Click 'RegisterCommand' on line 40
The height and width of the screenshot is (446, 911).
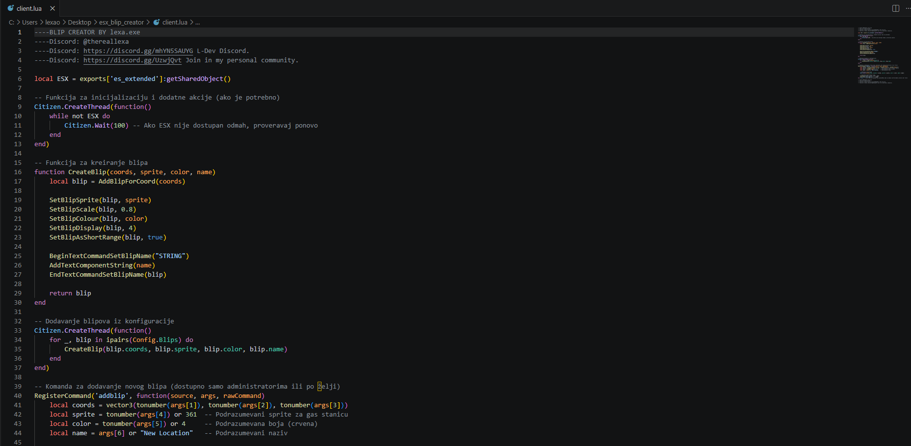63,396
